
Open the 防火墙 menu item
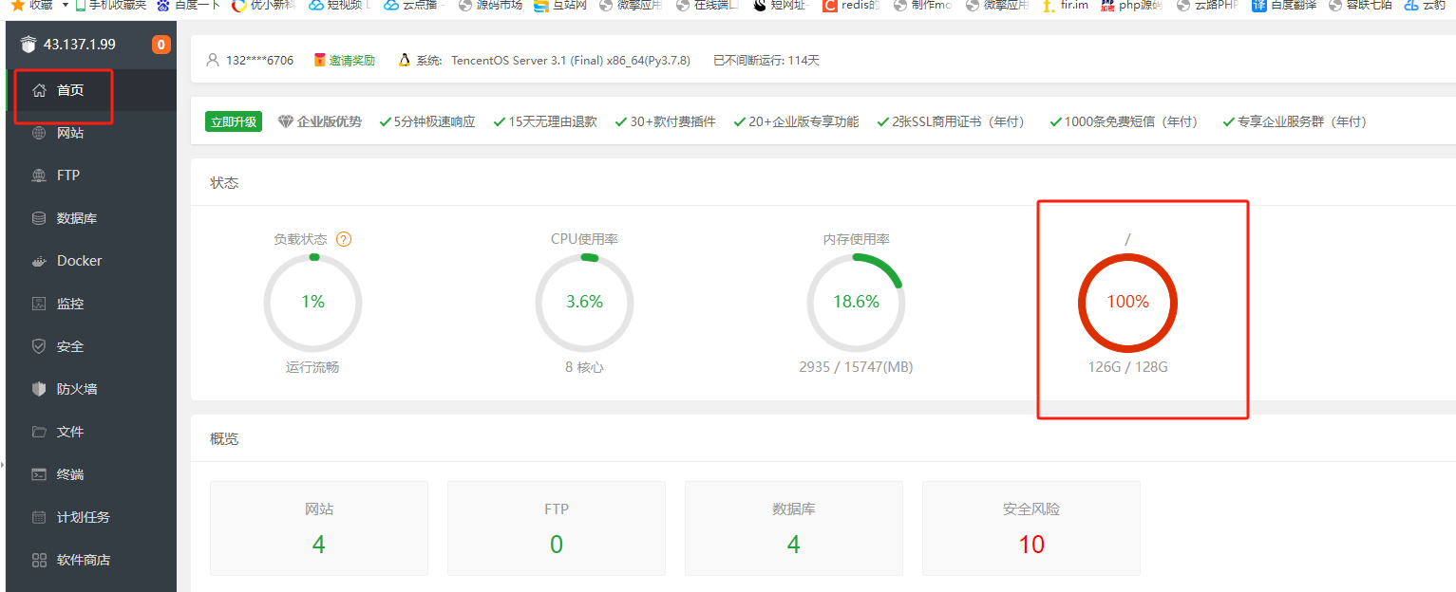(76, 389)
